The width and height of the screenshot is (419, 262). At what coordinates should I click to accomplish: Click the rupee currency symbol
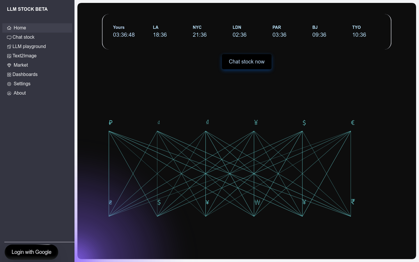(353, 202)
